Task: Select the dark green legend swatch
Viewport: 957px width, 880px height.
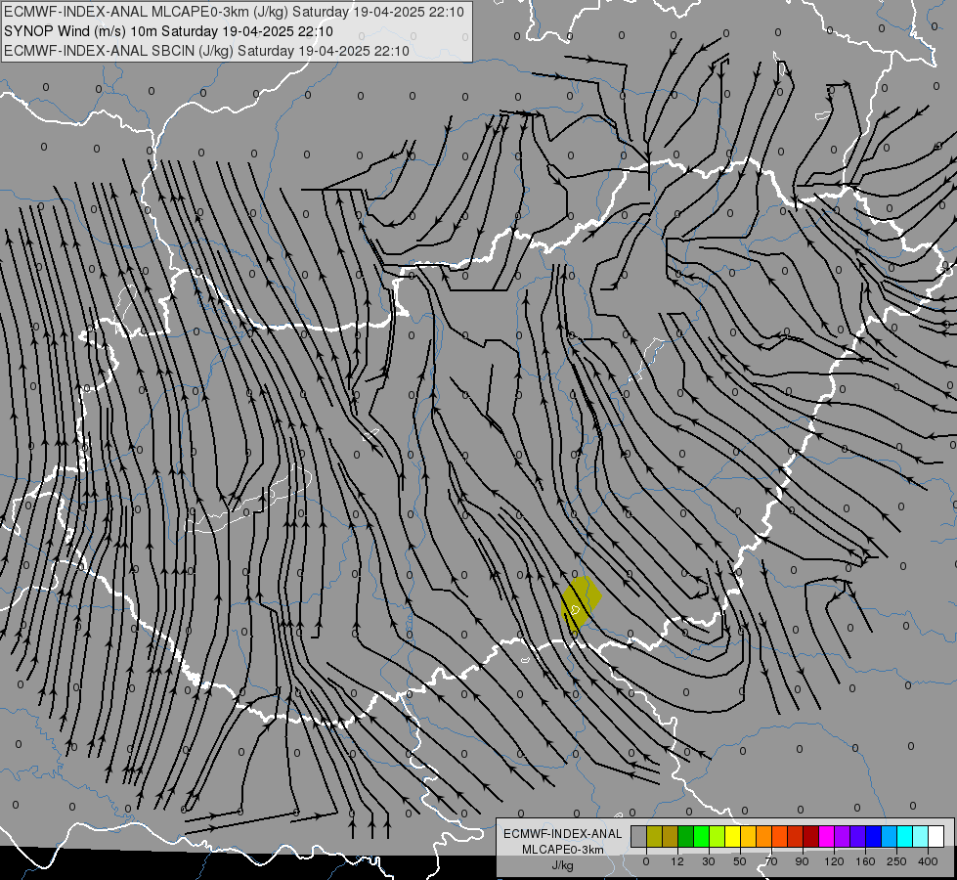Action: [686, 836]
